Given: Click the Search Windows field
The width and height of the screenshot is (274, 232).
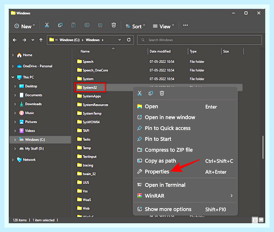Looking at the screenshot, I should pyautogui.click(x=199, y=40).
